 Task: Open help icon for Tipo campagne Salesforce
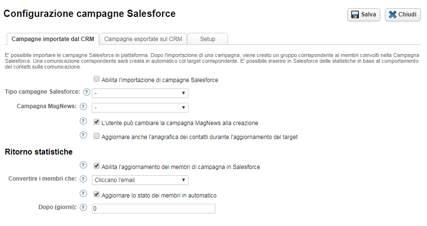pyautogui.click(x=86, y=92)
